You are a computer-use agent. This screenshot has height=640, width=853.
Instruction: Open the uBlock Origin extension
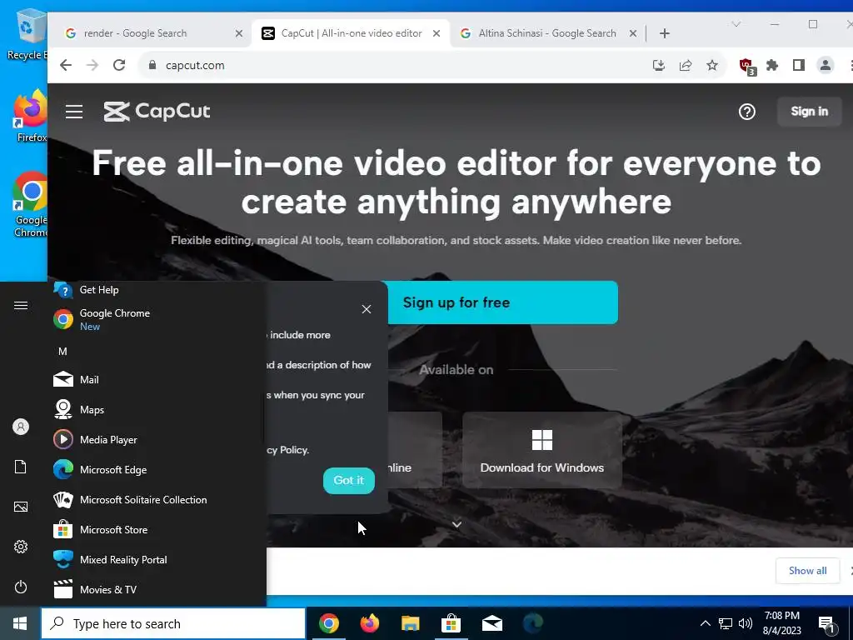coord(746,67)
